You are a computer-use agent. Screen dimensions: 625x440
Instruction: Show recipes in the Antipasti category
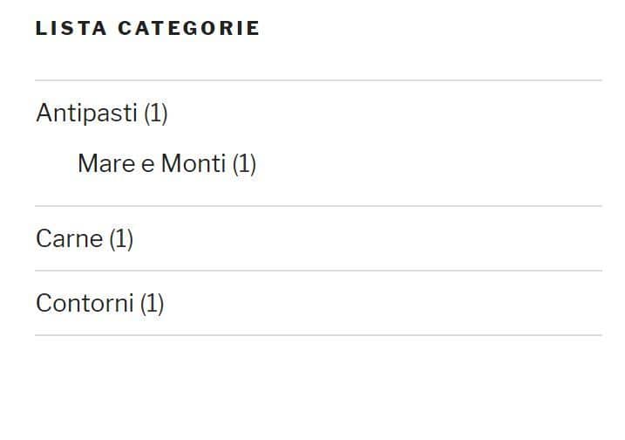pos(86,113)
